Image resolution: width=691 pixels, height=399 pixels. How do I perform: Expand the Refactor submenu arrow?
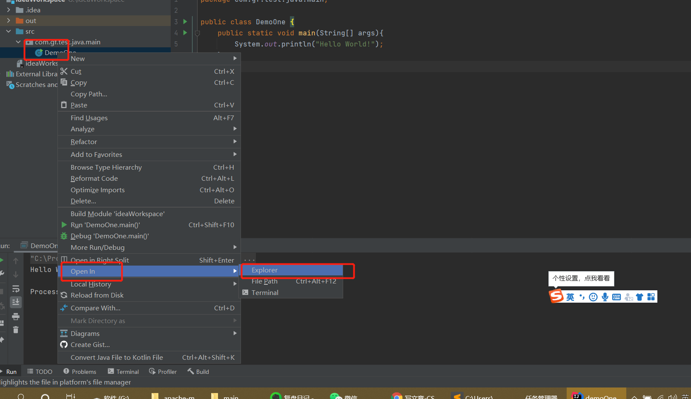click(235, 142)
